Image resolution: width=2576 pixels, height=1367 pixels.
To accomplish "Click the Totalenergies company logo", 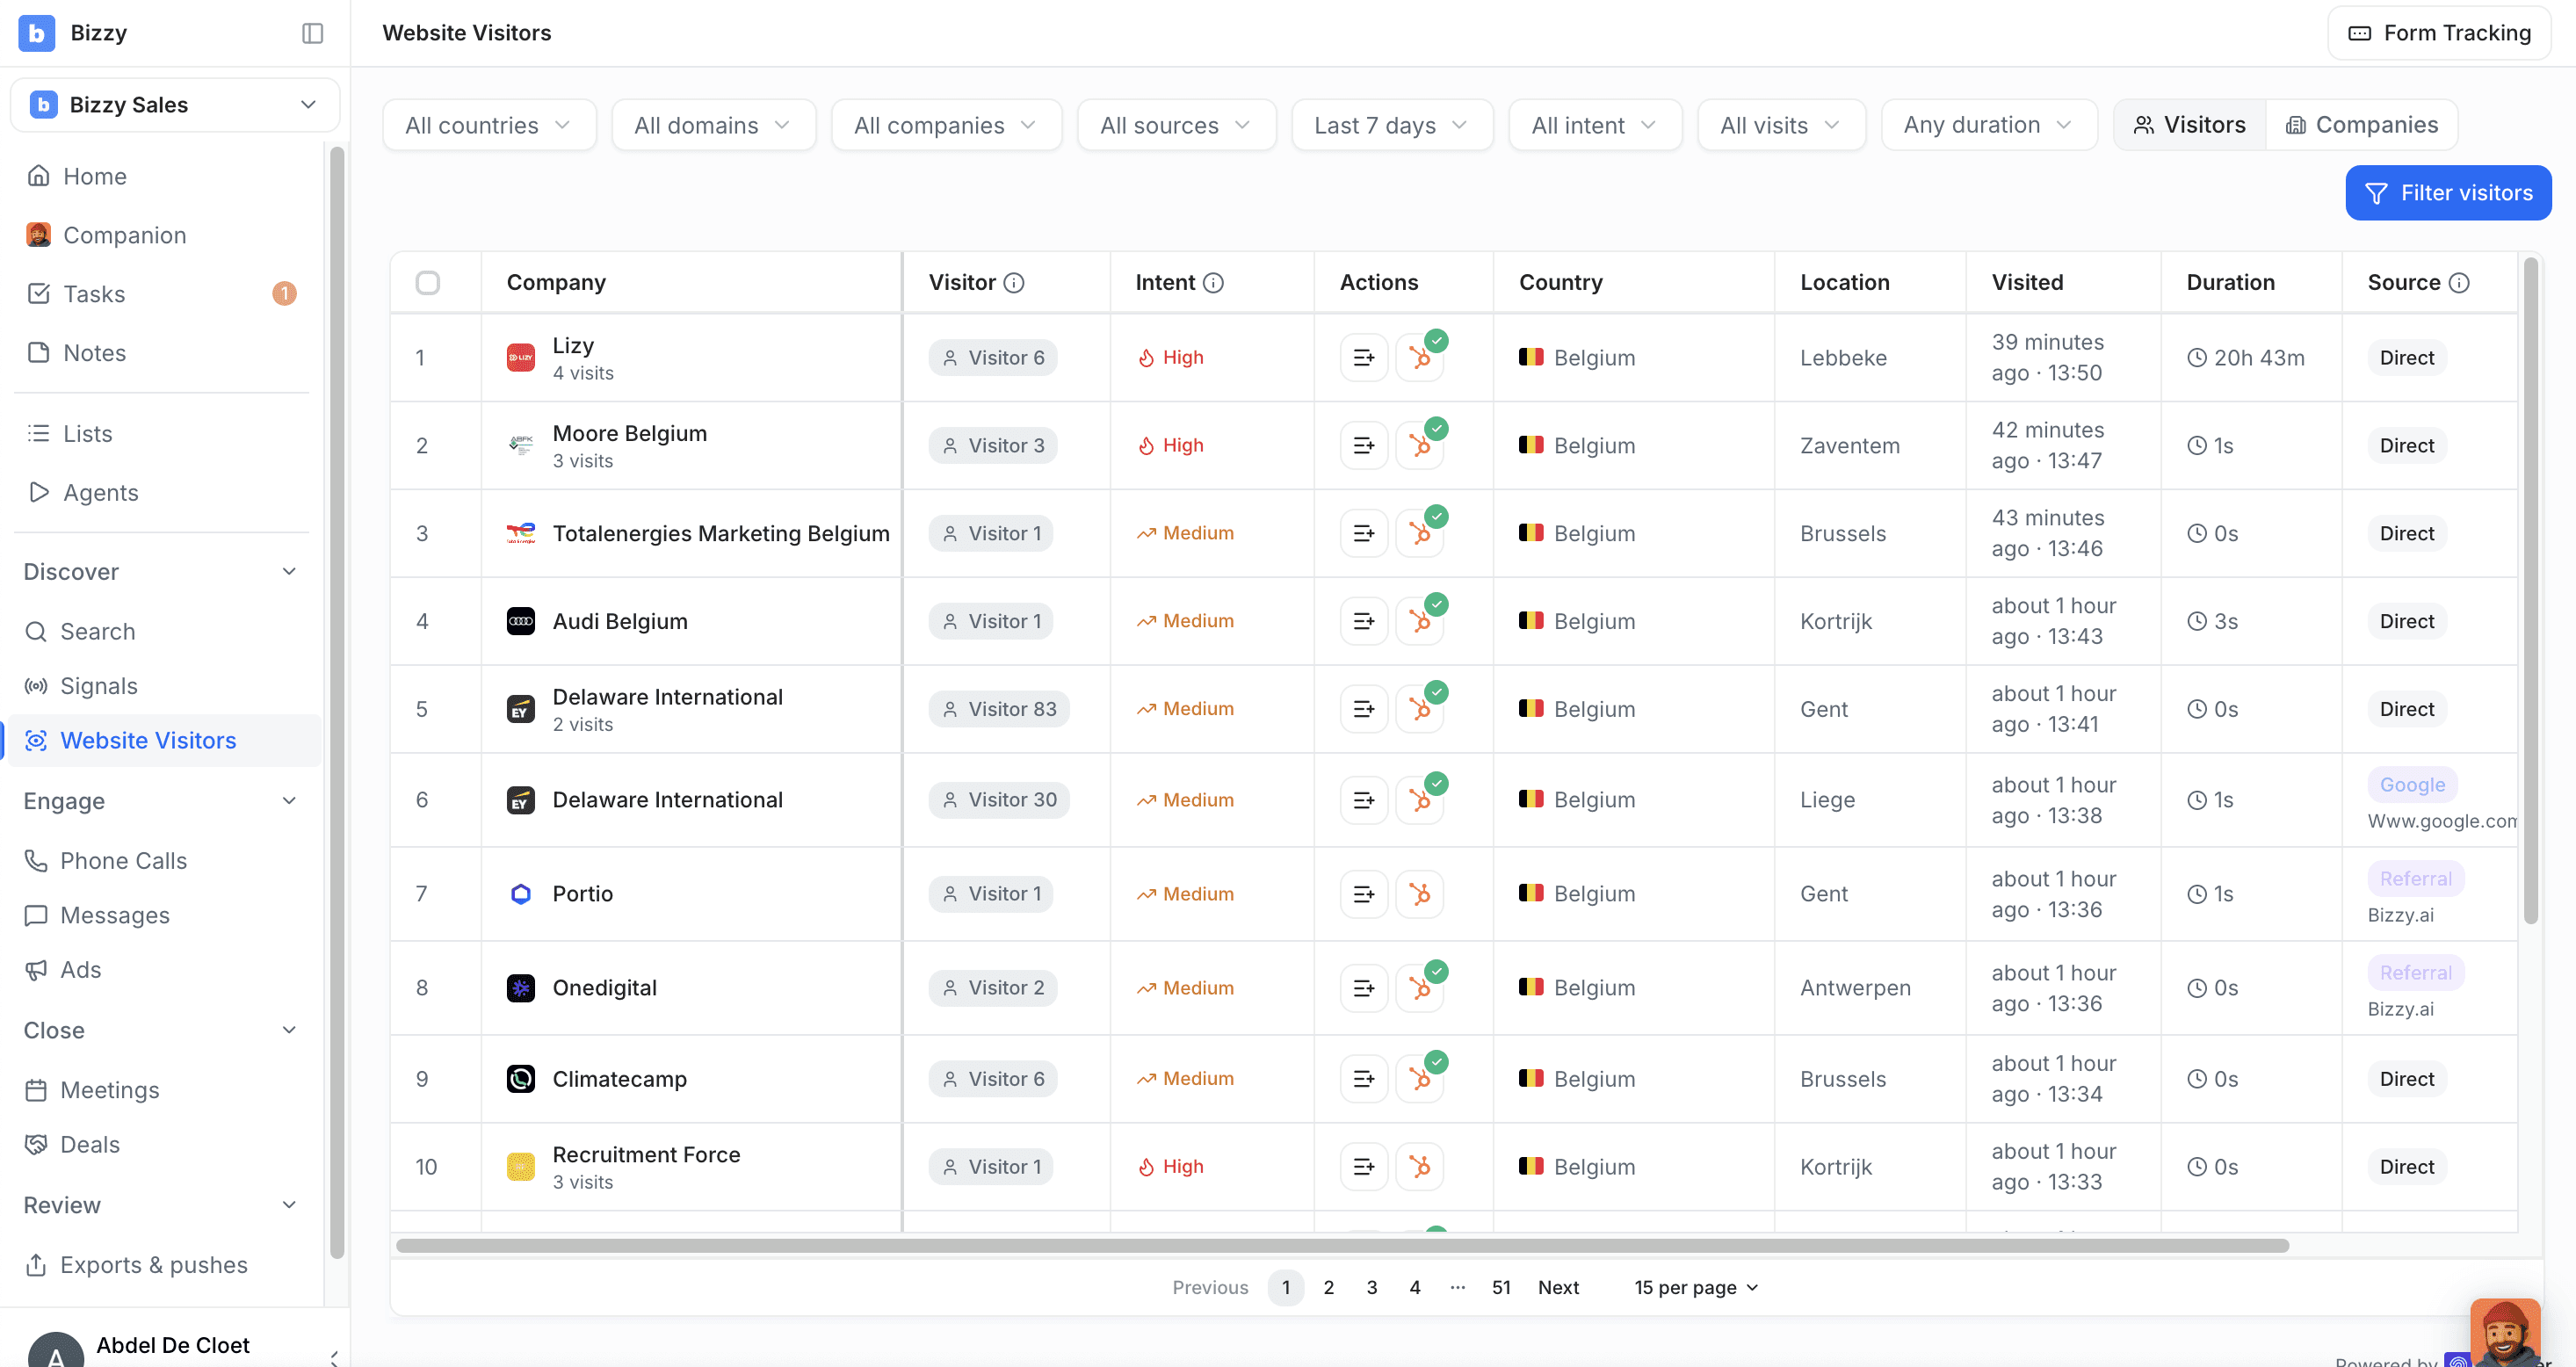I will pyautogui.click(x=520, y=534).
